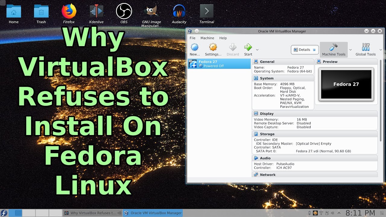
Task: Click the Audio section header
Action: point(315,158)
